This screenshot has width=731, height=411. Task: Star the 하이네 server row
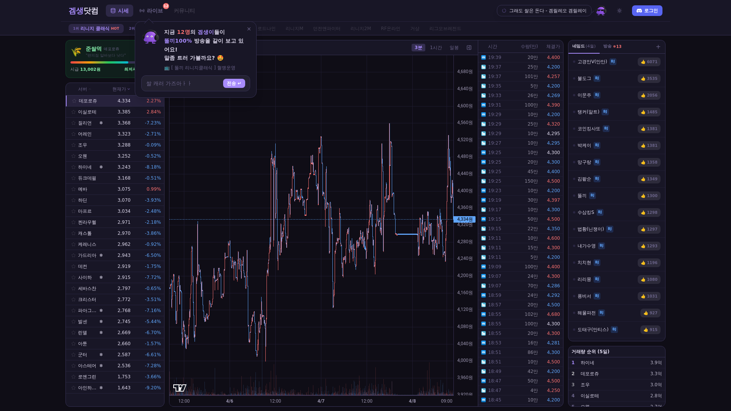coord(73,167)
